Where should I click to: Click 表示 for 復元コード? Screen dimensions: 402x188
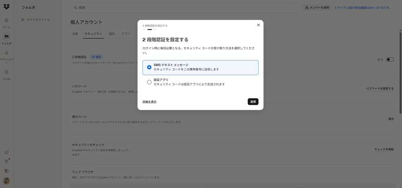pyautogui.click(x=391, y=119)
